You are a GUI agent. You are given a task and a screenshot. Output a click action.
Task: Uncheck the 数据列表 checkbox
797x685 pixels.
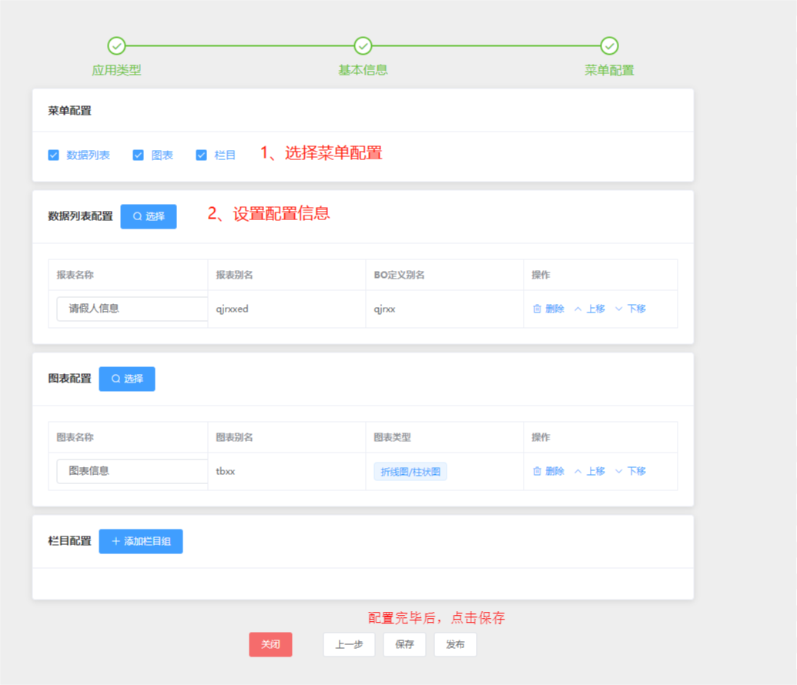click(53, 155)
